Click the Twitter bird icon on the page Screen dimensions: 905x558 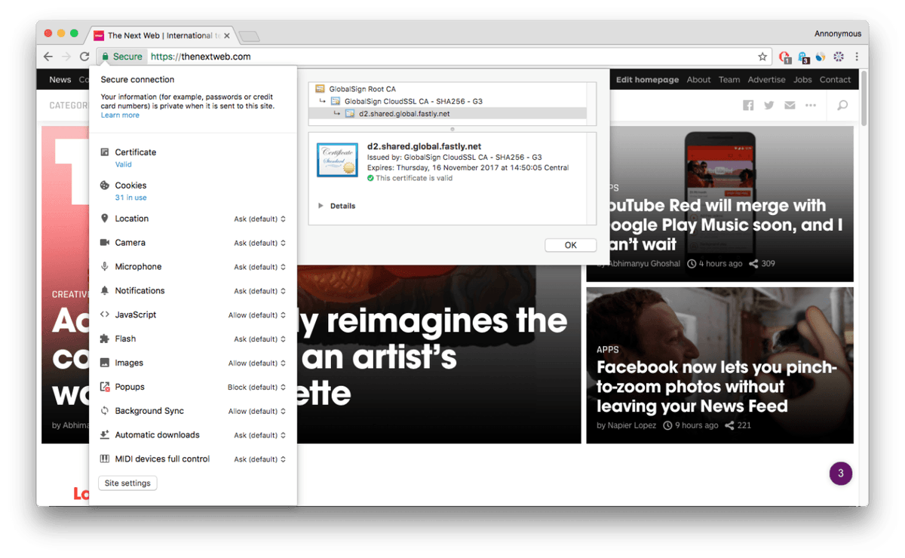click(x=768, y=106)
